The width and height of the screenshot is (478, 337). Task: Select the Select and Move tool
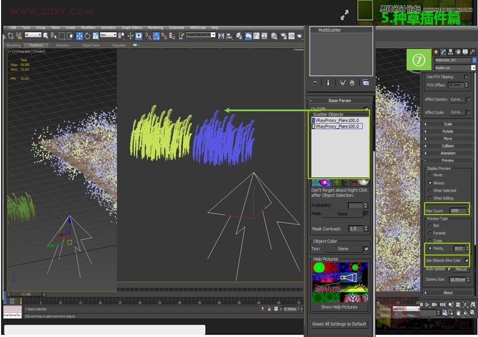pos(79,36)
